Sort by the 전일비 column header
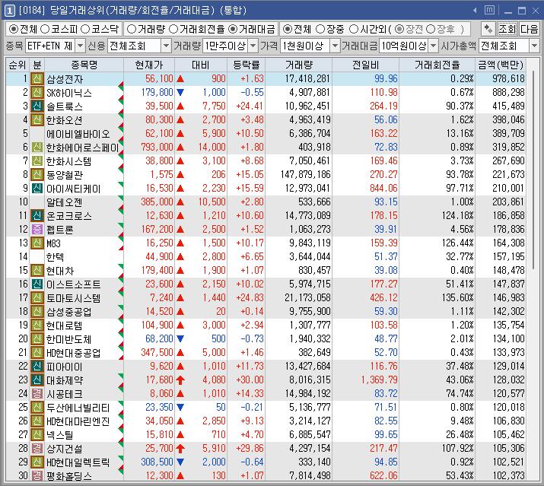The height and width of the screenshot is (486, 544). (x=366, y=65)
